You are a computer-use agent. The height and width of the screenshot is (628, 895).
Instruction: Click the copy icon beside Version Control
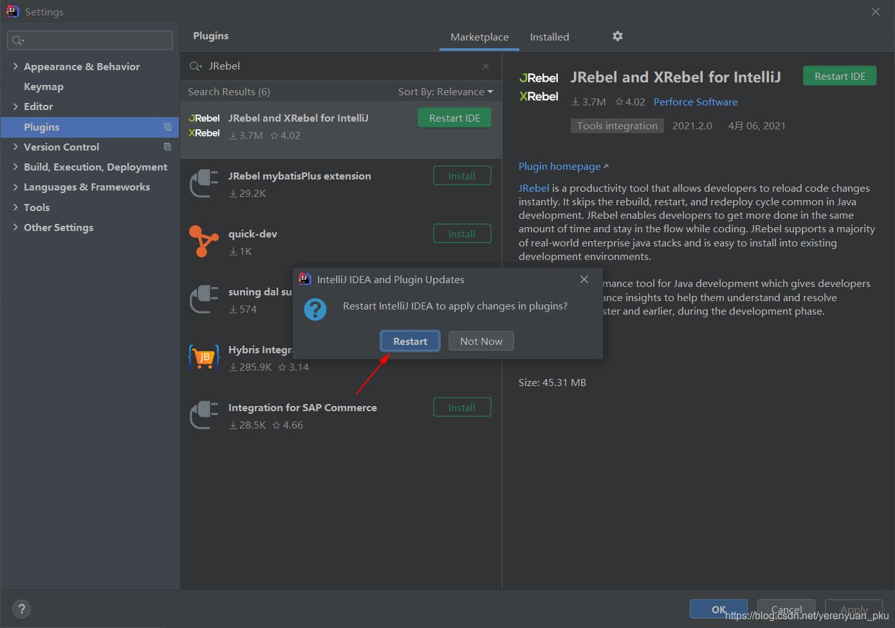168,147
